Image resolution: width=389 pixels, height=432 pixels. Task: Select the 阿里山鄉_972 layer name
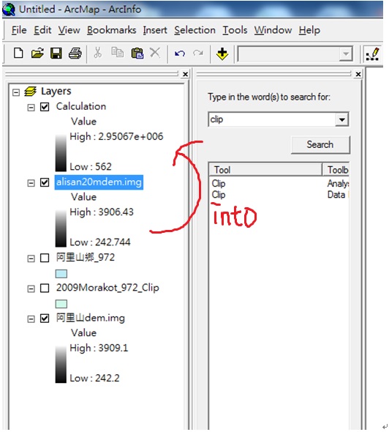86,257
